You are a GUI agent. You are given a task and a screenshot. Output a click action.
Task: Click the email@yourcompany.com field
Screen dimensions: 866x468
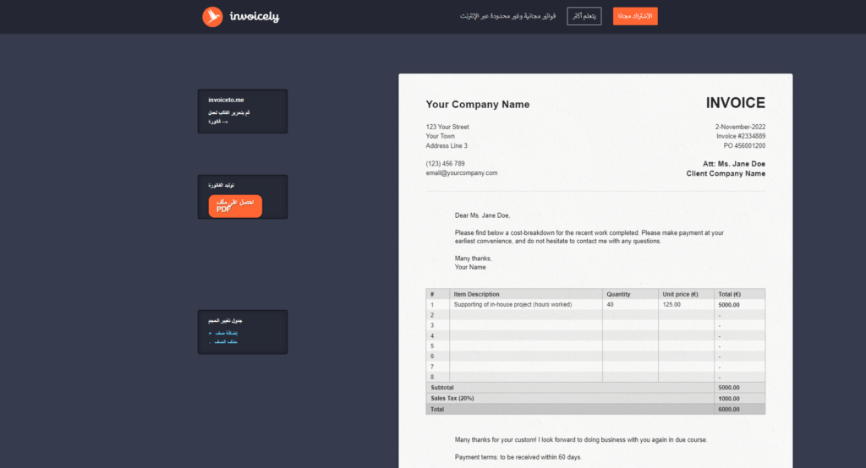[462, 173]
